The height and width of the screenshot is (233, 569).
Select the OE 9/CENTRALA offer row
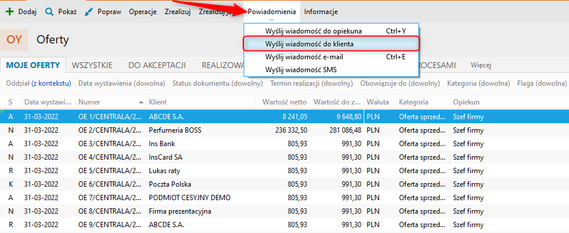285,225
